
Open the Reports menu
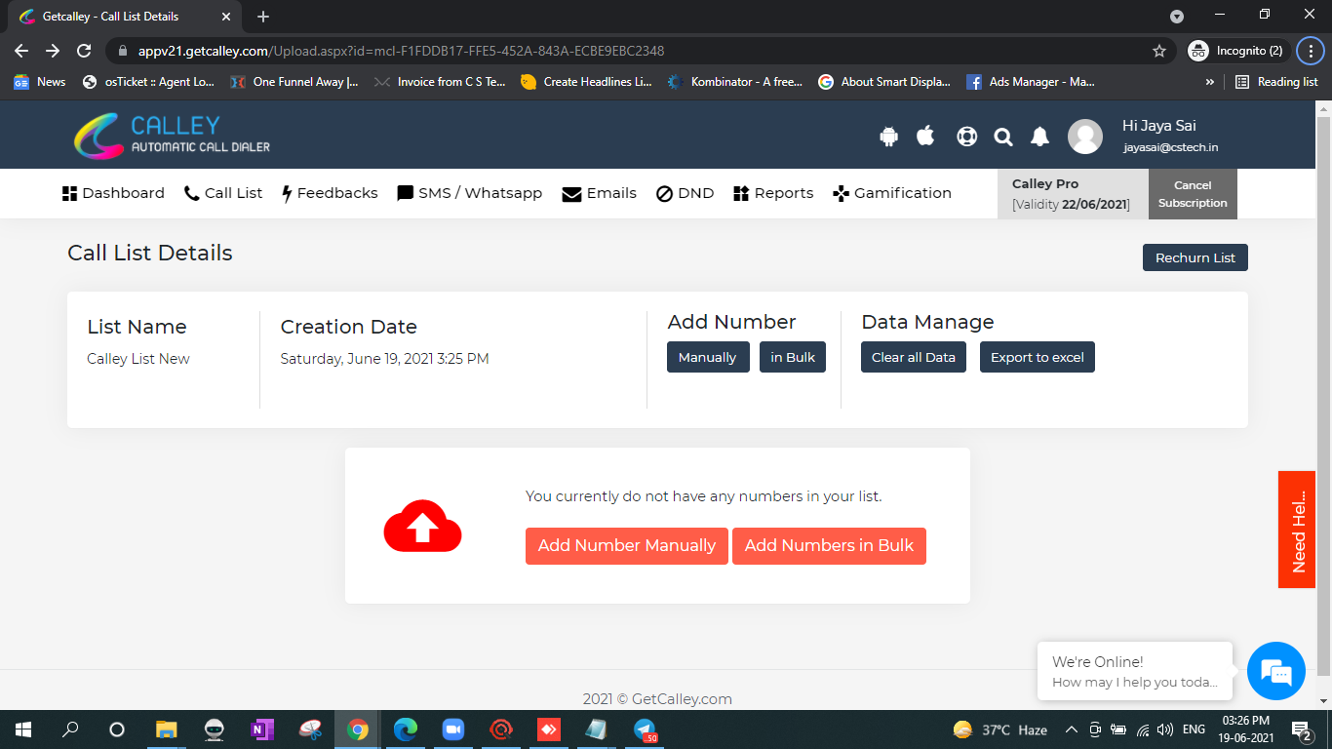(773, 193)
